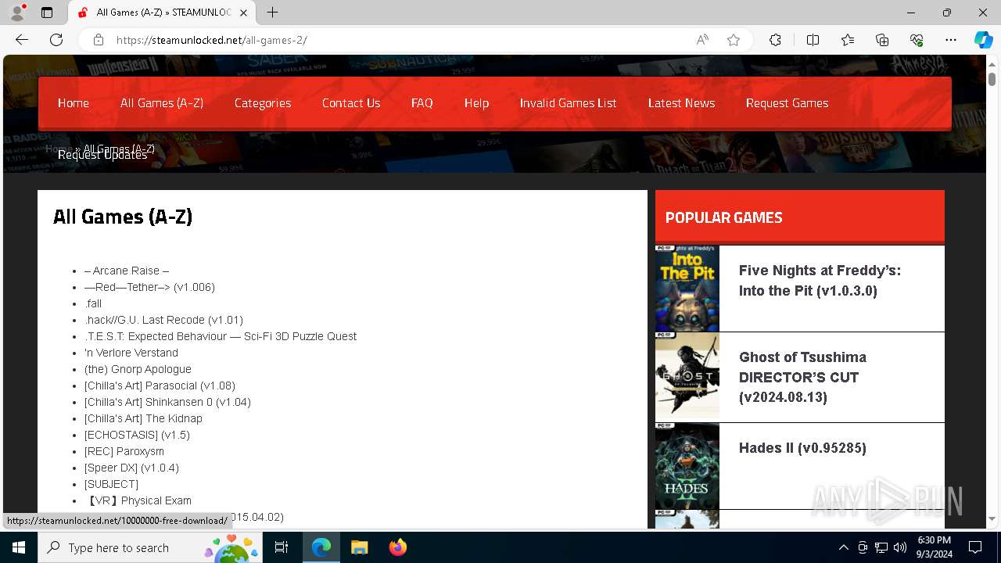Open Five Nights at Freddy's: Into the Pit title
The height and width of the screenshot is (563, 1001).
coord(820,281)
